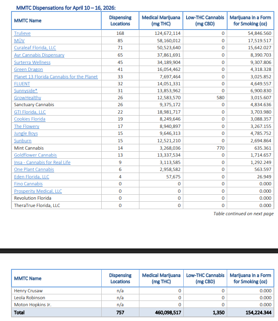The width and height of the screenshot is (278, 321).
Task: Click Curaleaf's 15,642.027 oz value
Action: (260, 48)
